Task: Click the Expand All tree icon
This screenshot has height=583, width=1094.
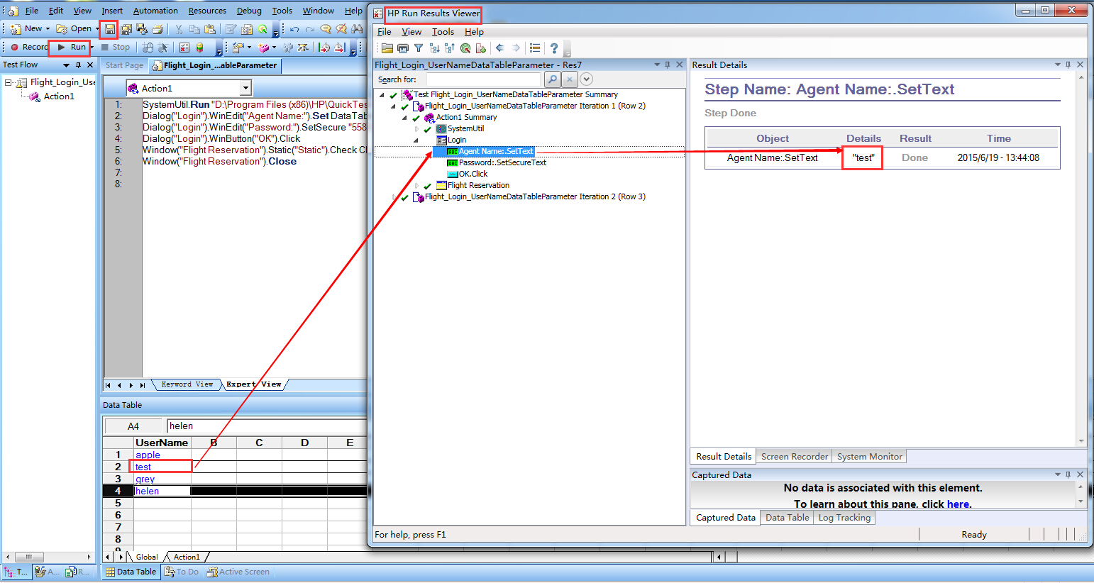Action: tap(434, 48)
